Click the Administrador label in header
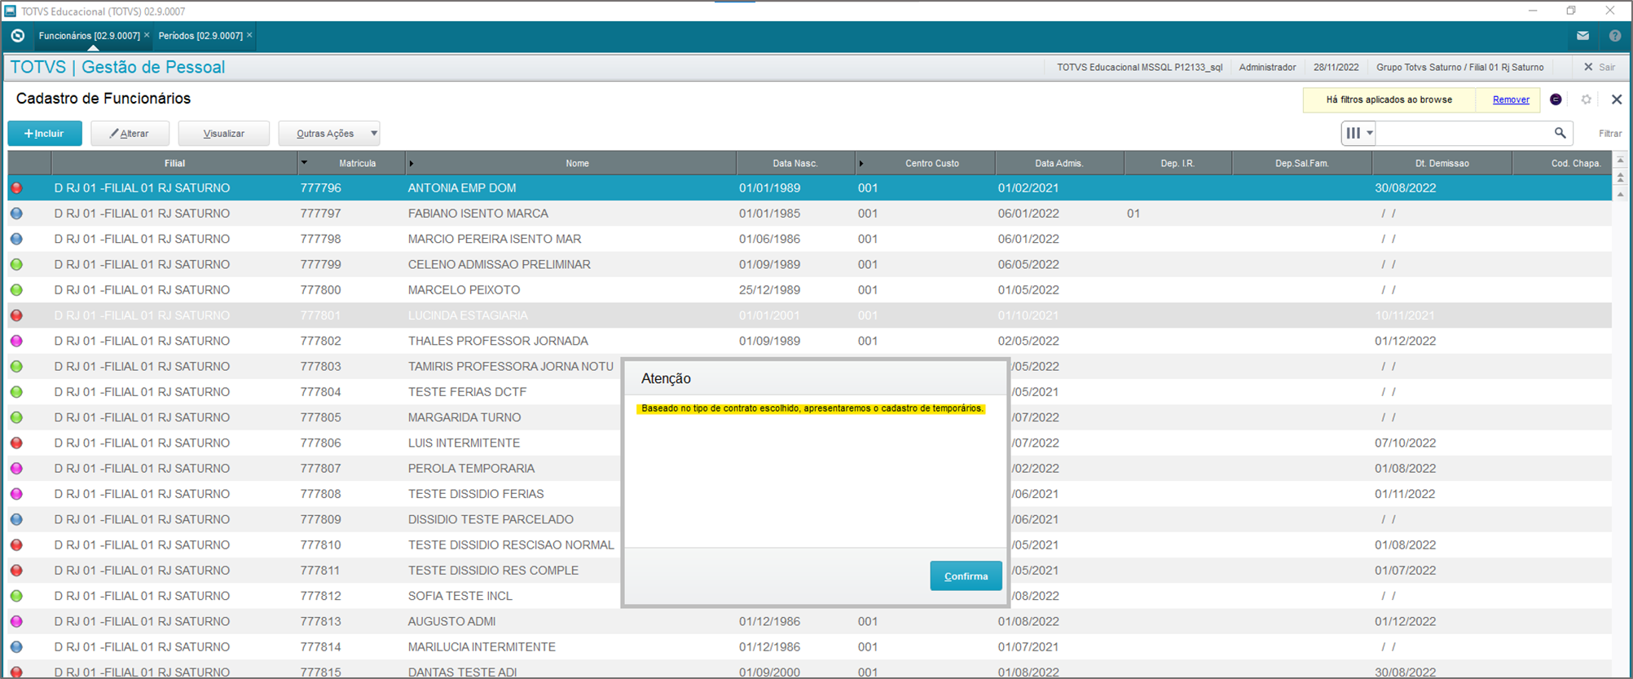The image size is (1633, 679). [x=1267, y=67]
